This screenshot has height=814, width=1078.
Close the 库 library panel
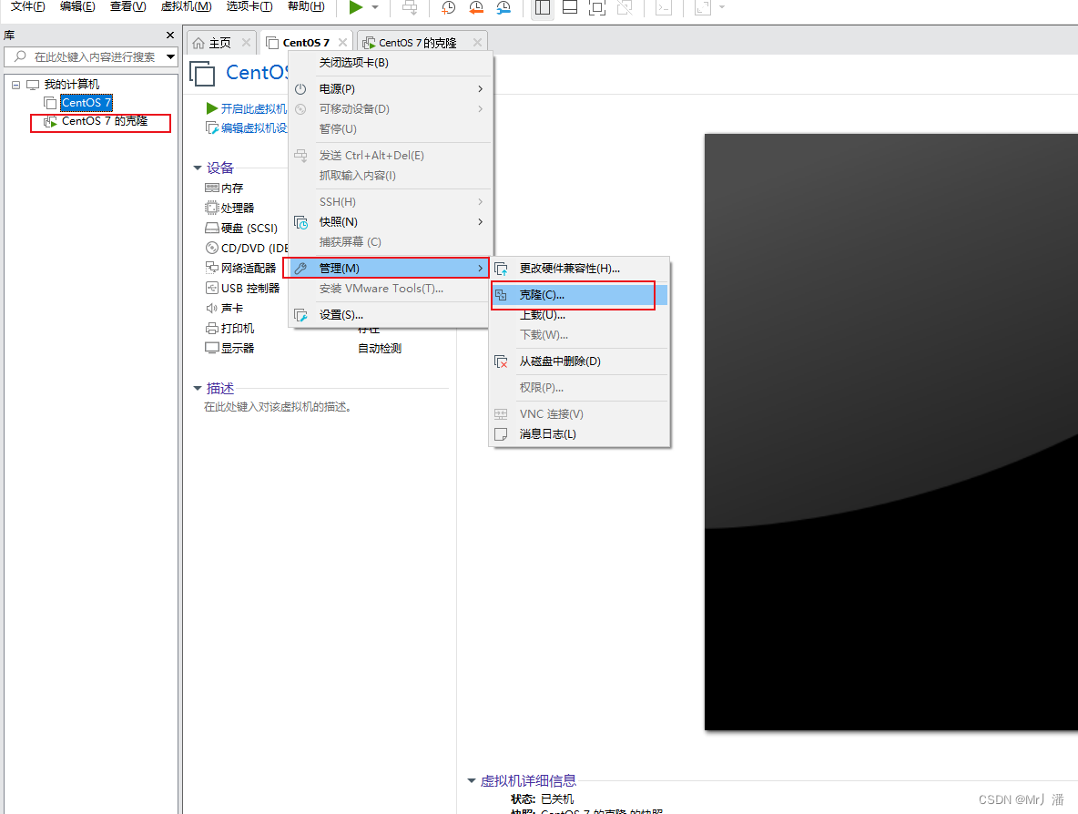pyautogui.click(x=170, y=36)
